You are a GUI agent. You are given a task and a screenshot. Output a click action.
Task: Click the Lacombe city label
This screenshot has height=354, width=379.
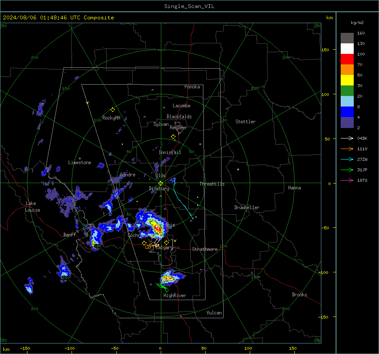point(181,106)
